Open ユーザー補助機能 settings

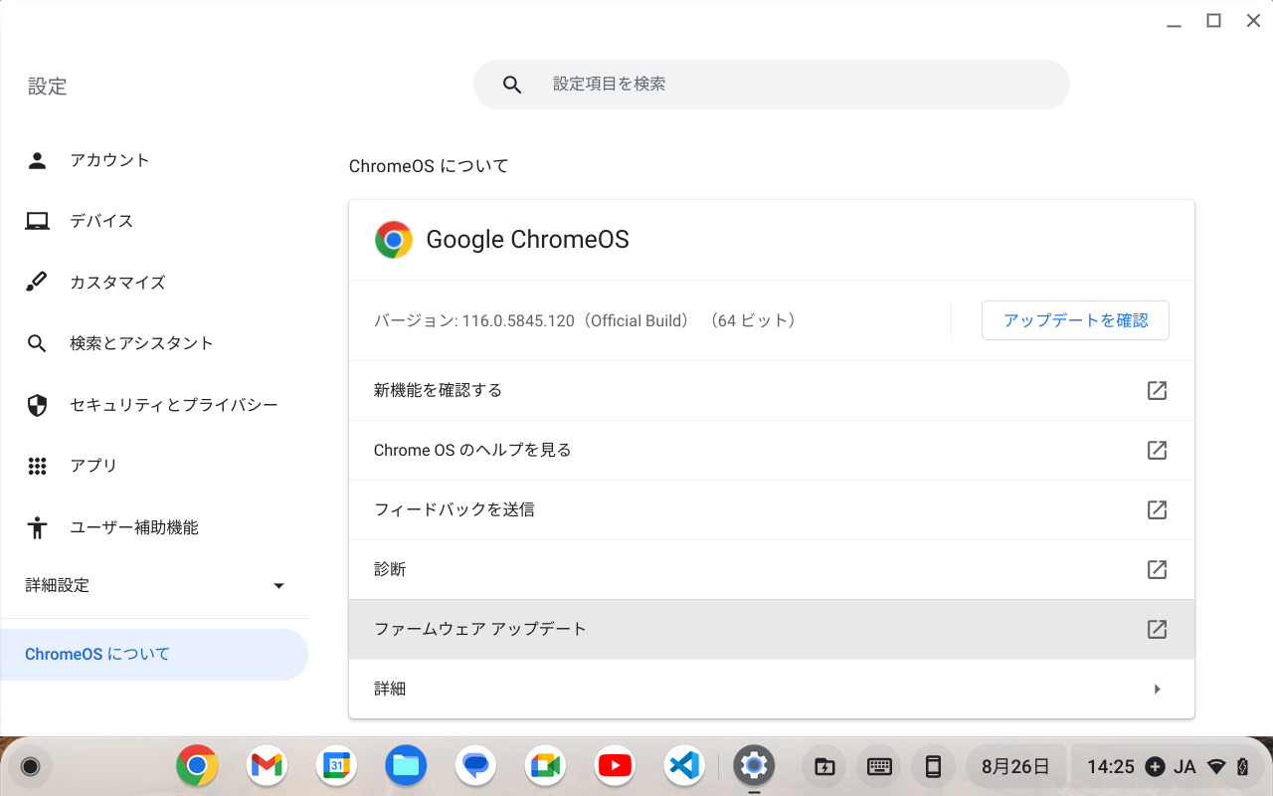tap(154, 527)
